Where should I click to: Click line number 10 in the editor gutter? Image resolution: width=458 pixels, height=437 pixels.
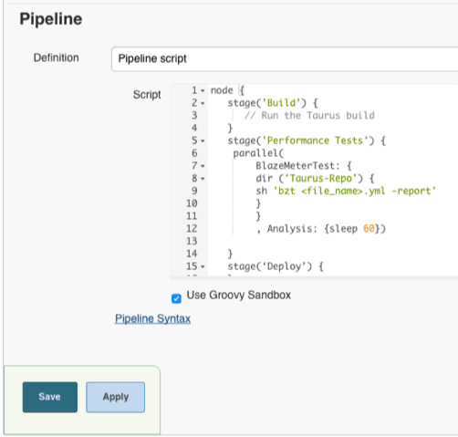[x=192, y=203]
